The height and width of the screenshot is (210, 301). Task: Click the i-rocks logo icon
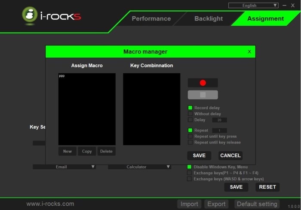(30, 15)
